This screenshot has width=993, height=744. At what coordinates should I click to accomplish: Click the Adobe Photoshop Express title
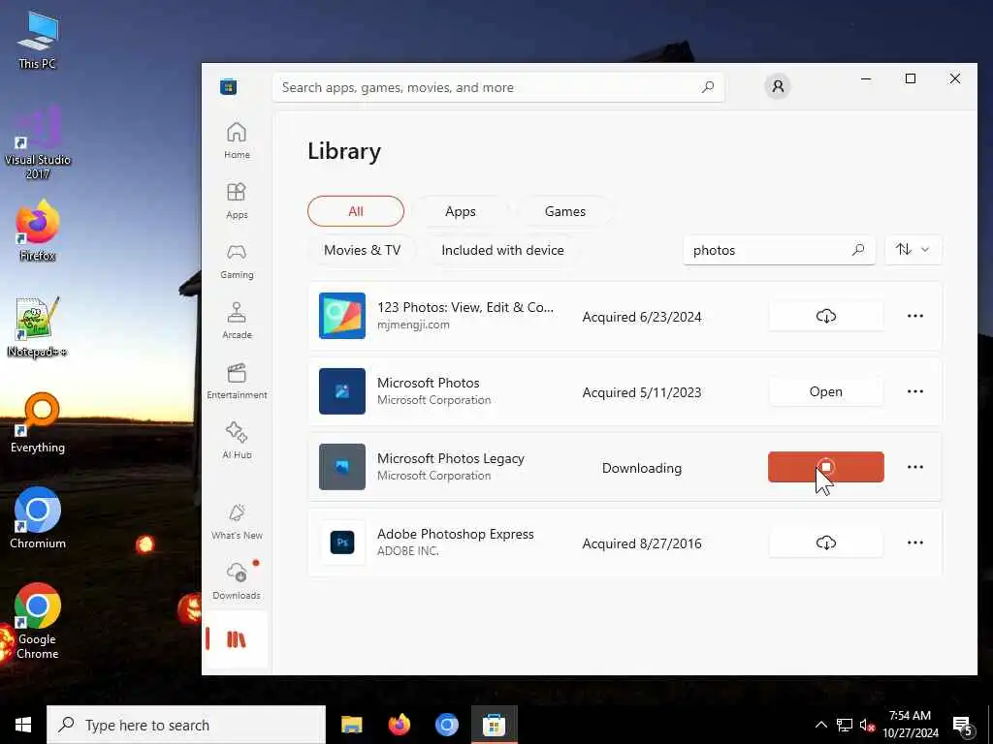pos(456,534)
